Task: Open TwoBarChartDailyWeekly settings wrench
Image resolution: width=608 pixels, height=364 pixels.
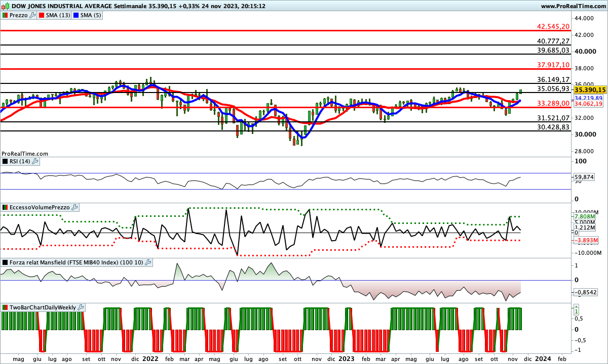Action: click(x=81, y=307)
